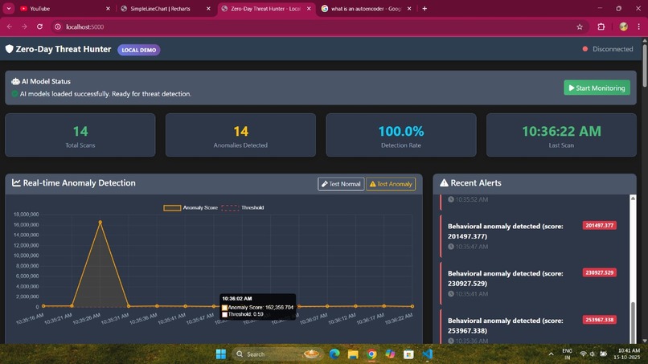648x364 pixels.
Task: Click the red 230927.529 score badge
Action: click(x=599, y=272)
